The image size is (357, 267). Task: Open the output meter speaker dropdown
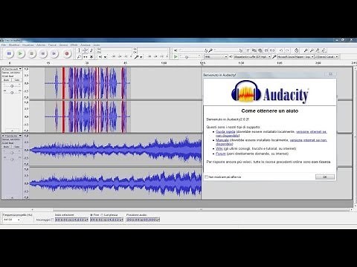pos(105,57)
